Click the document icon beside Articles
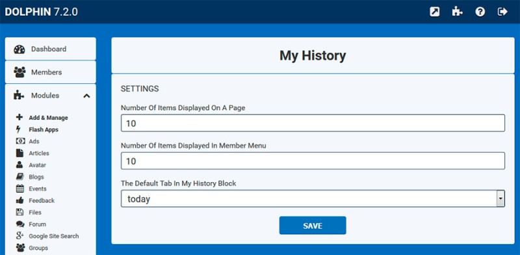Screen dimensions: 520x255 point(20,153)
